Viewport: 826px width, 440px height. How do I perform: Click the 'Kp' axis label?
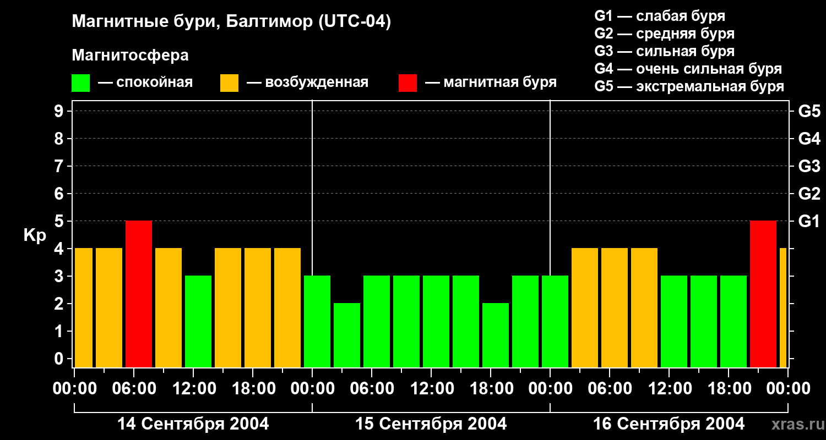[x=35, y=235]
